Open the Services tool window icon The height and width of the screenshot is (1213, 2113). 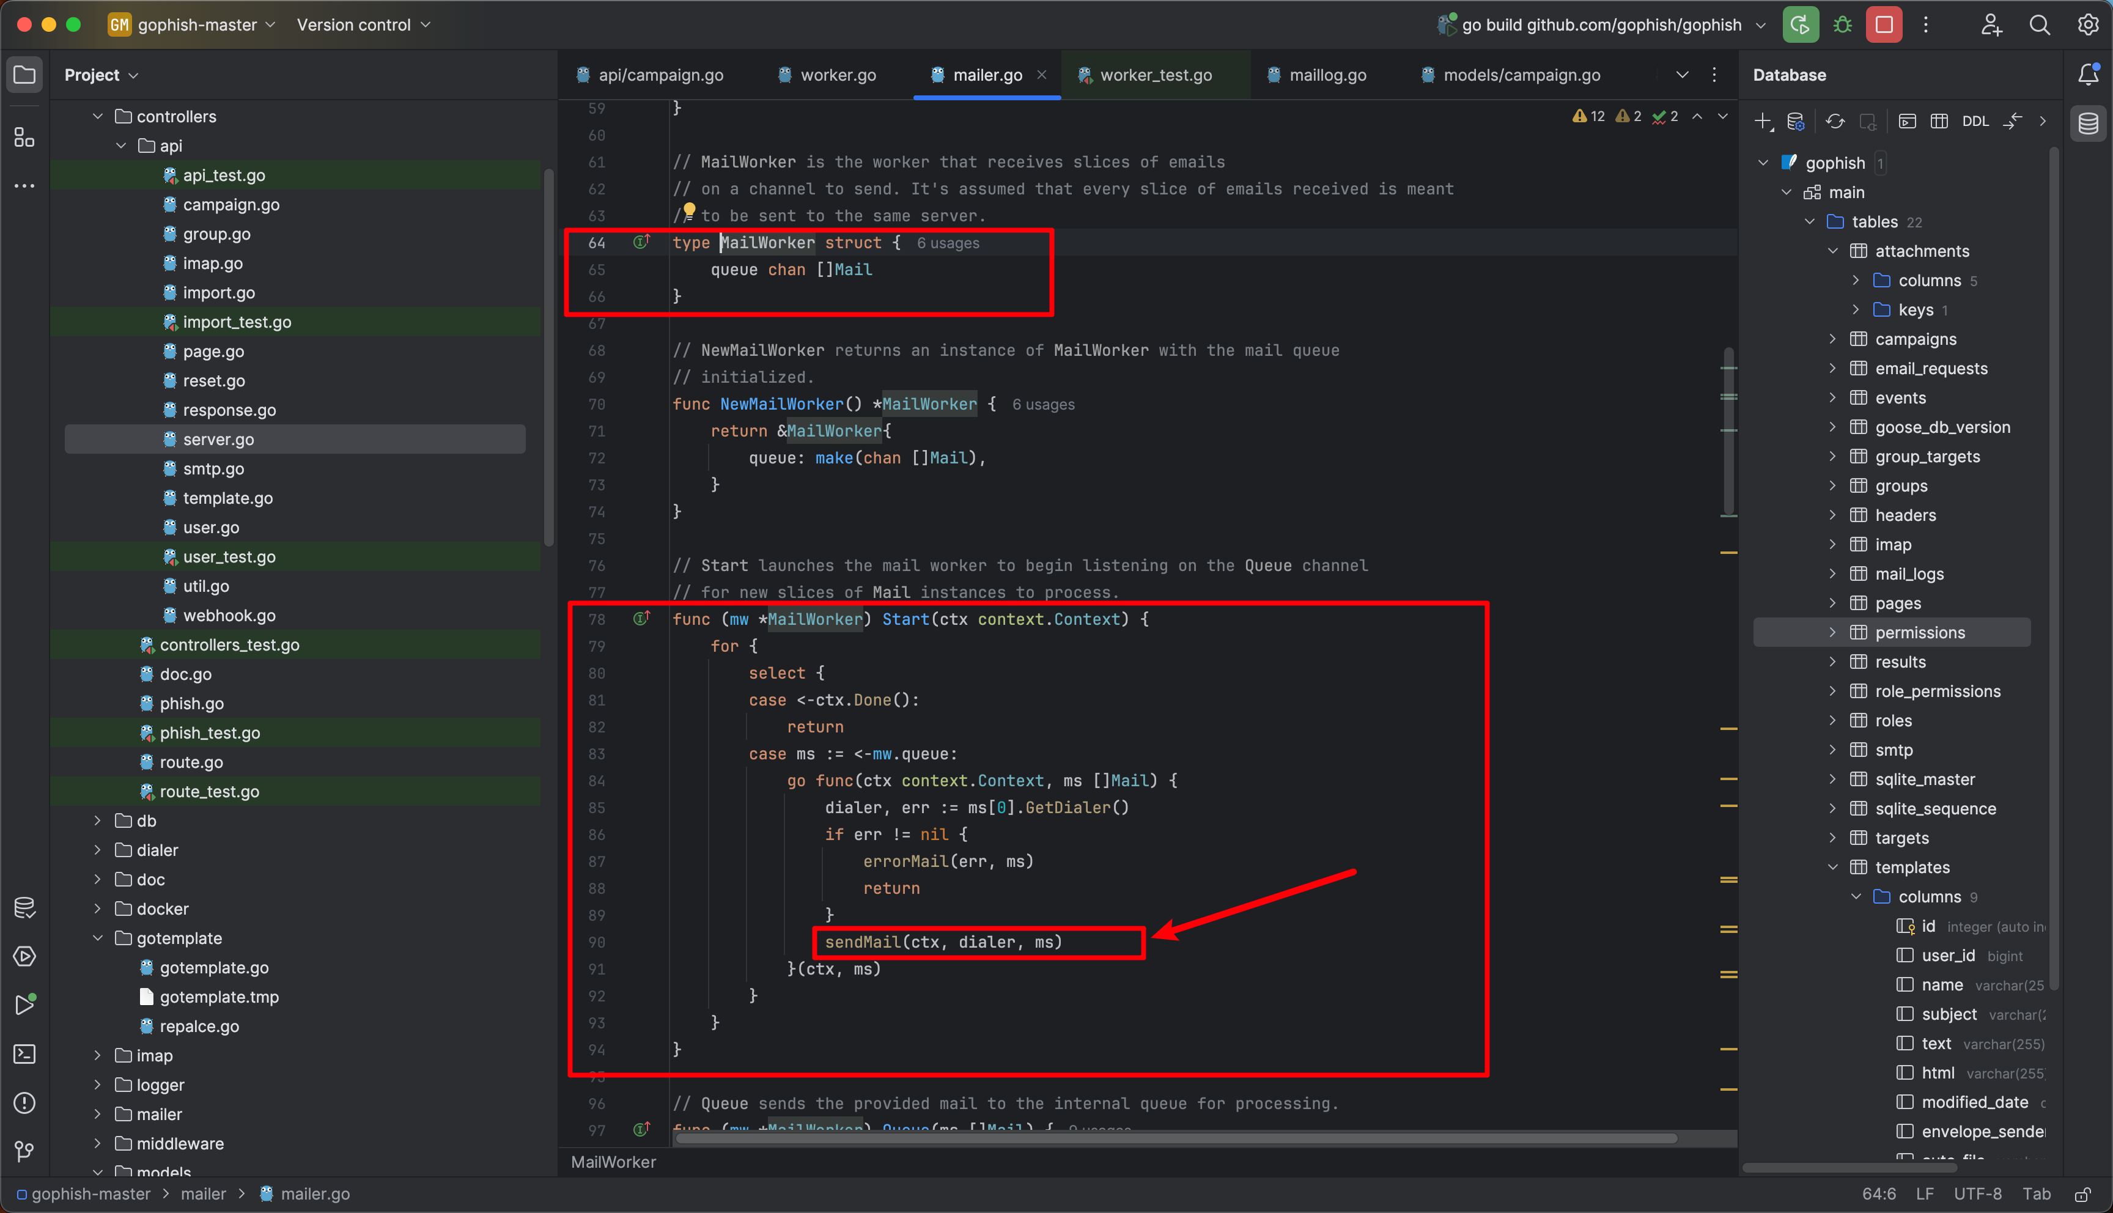[24, 956]
